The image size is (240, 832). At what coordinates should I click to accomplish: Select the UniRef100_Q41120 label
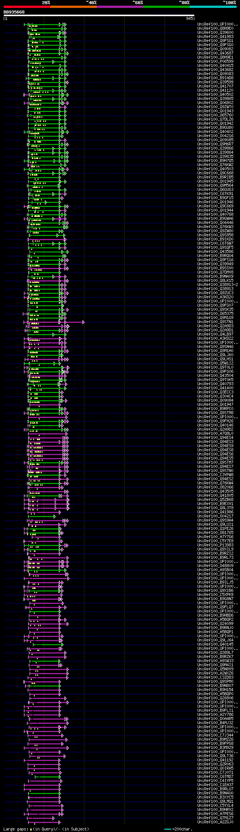pyautogui.click(x=215, y=90)
